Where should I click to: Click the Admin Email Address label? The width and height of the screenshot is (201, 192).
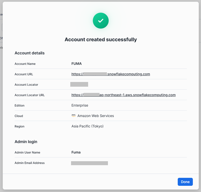pyautogui.click(x=29, y=163)
